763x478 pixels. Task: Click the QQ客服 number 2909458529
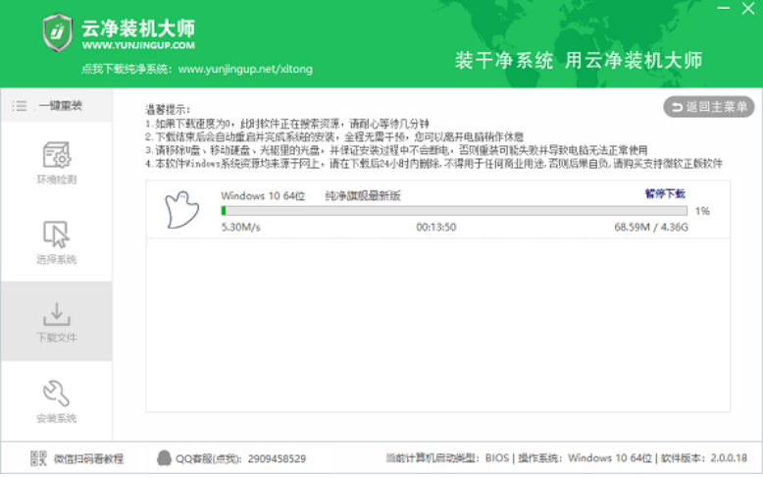[x=277, y=458]
